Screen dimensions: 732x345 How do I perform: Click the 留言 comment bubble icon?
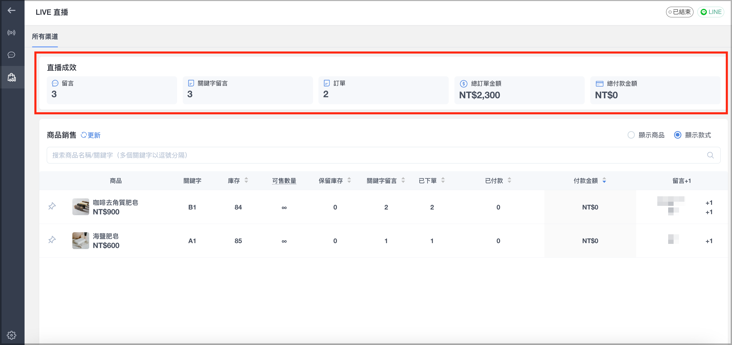point(55,83)
